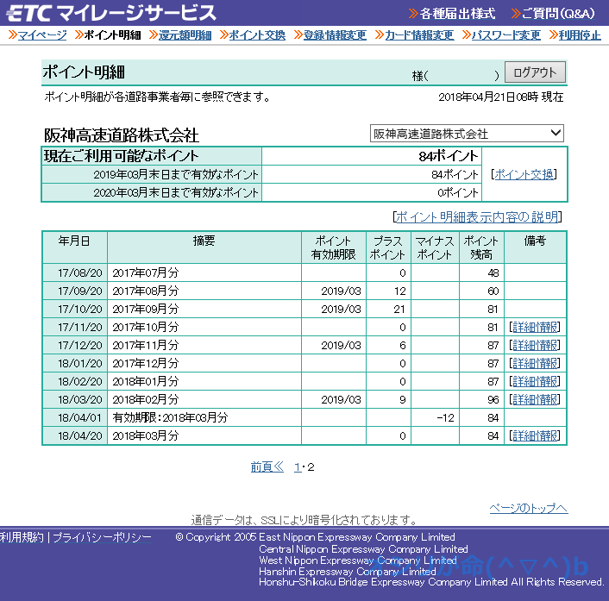Image resolution: width=609 pixels, height=601 pixels.
Task: Open 詳細情報 for 17/12/20 row
Action: [x=535, y=345]
